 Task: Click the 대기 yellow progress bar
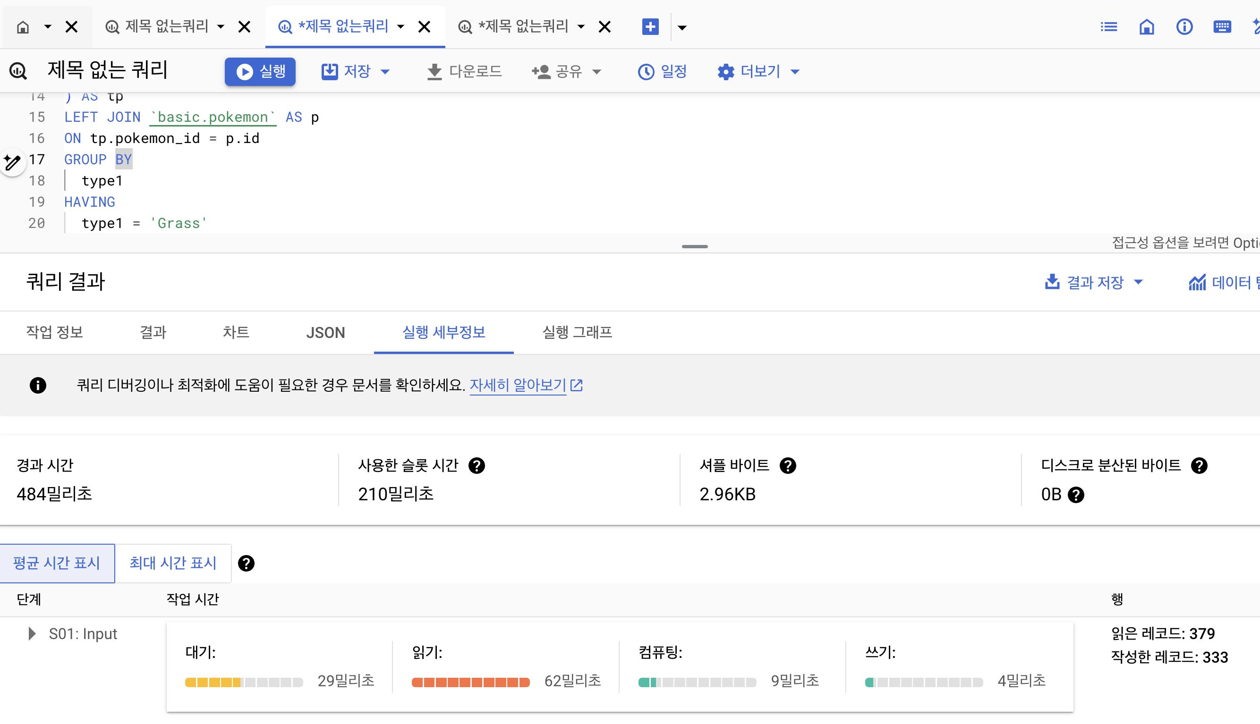point(244,683)
